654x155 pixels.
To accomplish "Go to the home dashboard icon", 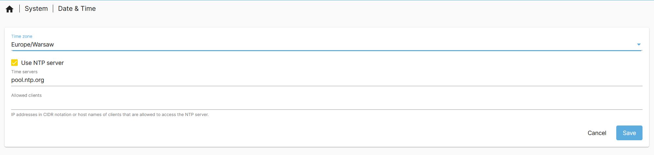I will coord(10,9).
